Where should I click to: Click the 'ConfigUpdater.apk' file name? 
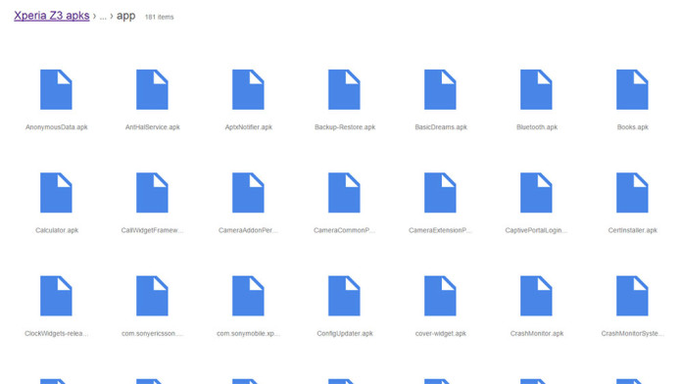pos(345,334)
